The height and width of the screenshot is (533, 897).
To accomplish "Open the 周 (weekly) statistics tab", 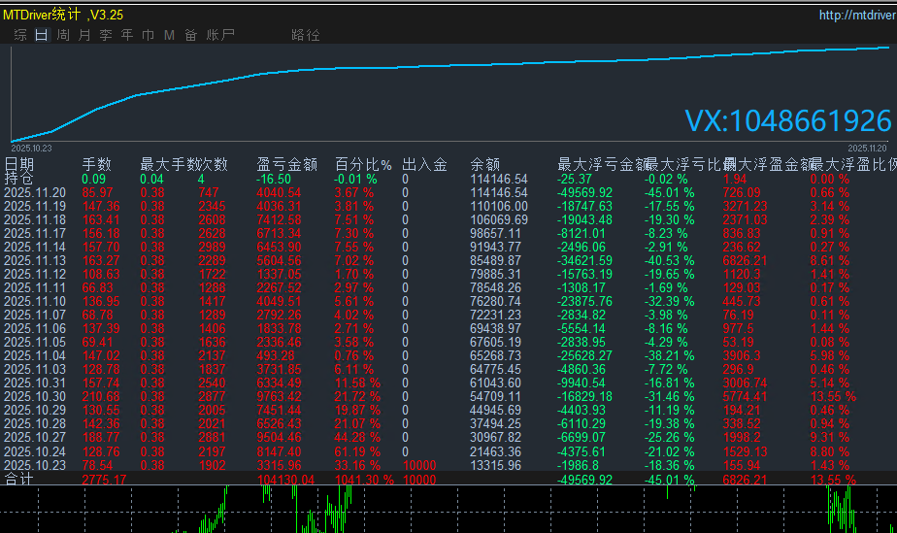I will pos(63,35).
